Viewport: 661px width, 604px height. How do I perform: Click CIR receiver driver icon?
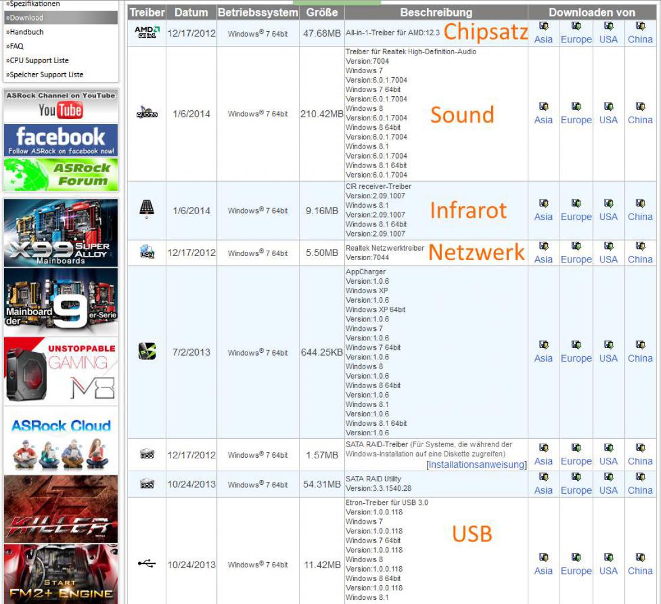pos(147,209)
